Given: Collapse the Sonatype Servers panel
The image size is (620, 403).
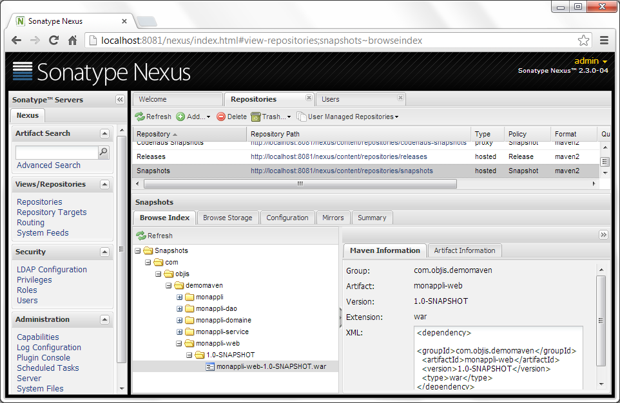Looking at the screenshot, I should tap(121, 100).
